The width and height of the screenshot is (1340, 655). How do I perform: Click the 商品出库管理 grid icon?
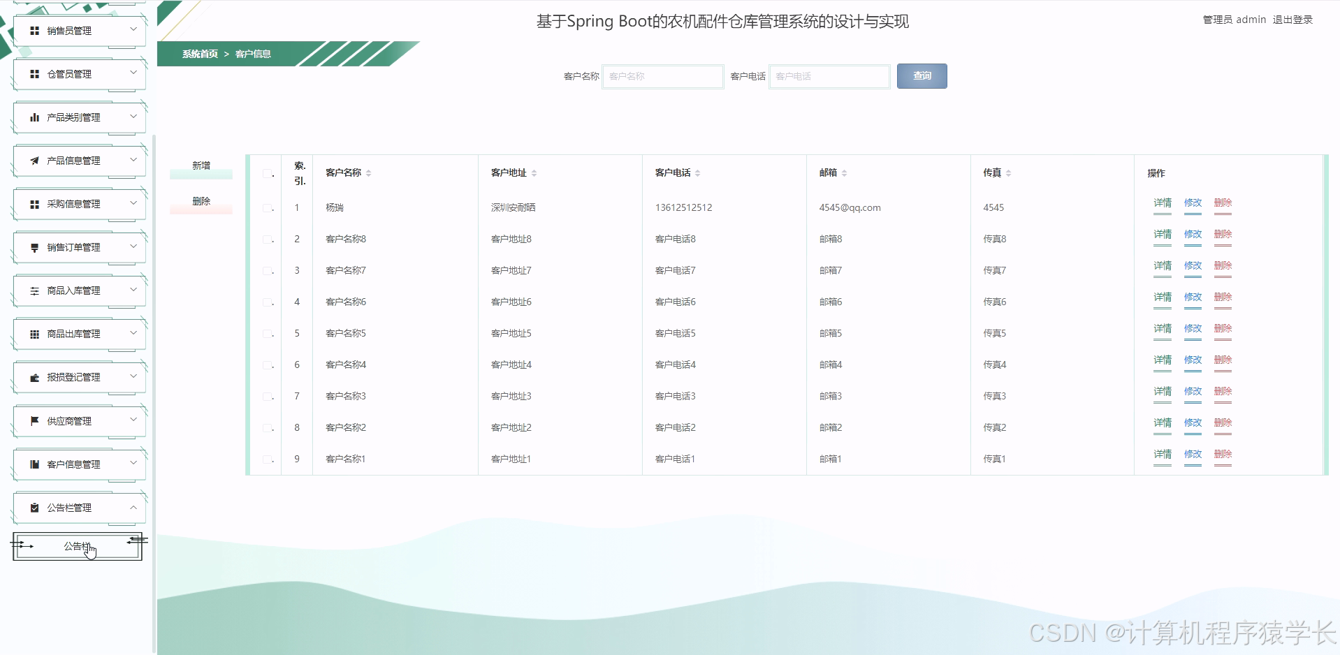(34, 333)
